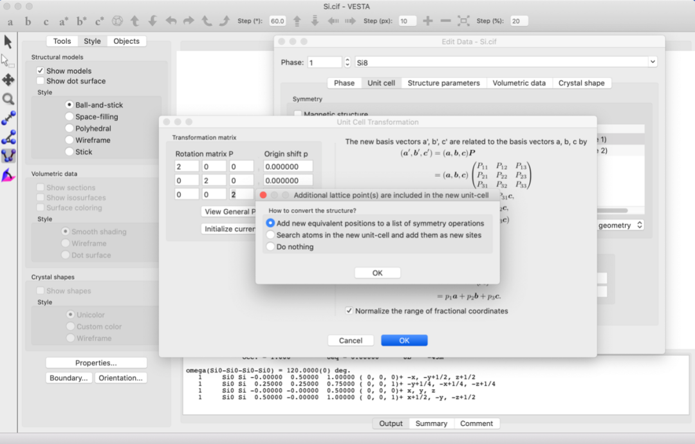Select the dihedral angle tool
This screenshot has width=695, height=444.
[8, 156]
